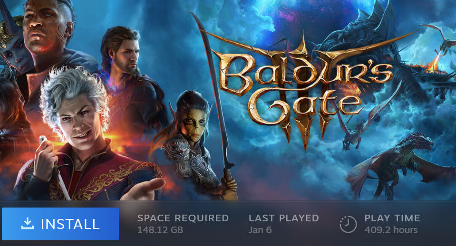
Task: Click the SPACE REQUIRED label
Action: click(x=183, y=218)
